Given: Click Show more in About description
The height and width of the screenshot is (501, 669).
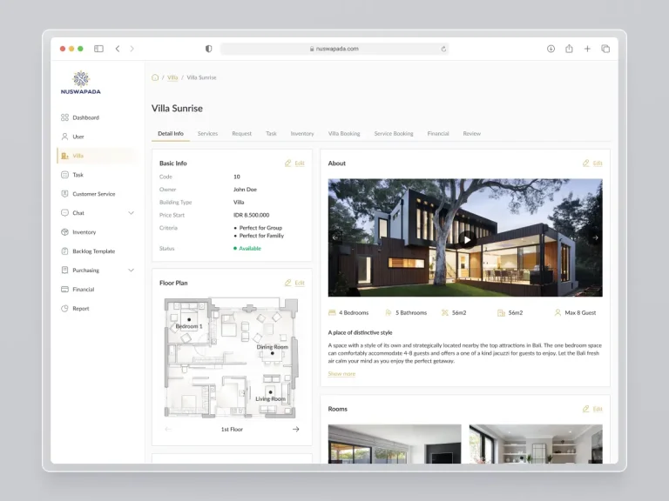Looking at the screenshot, I should coord(341,374).
